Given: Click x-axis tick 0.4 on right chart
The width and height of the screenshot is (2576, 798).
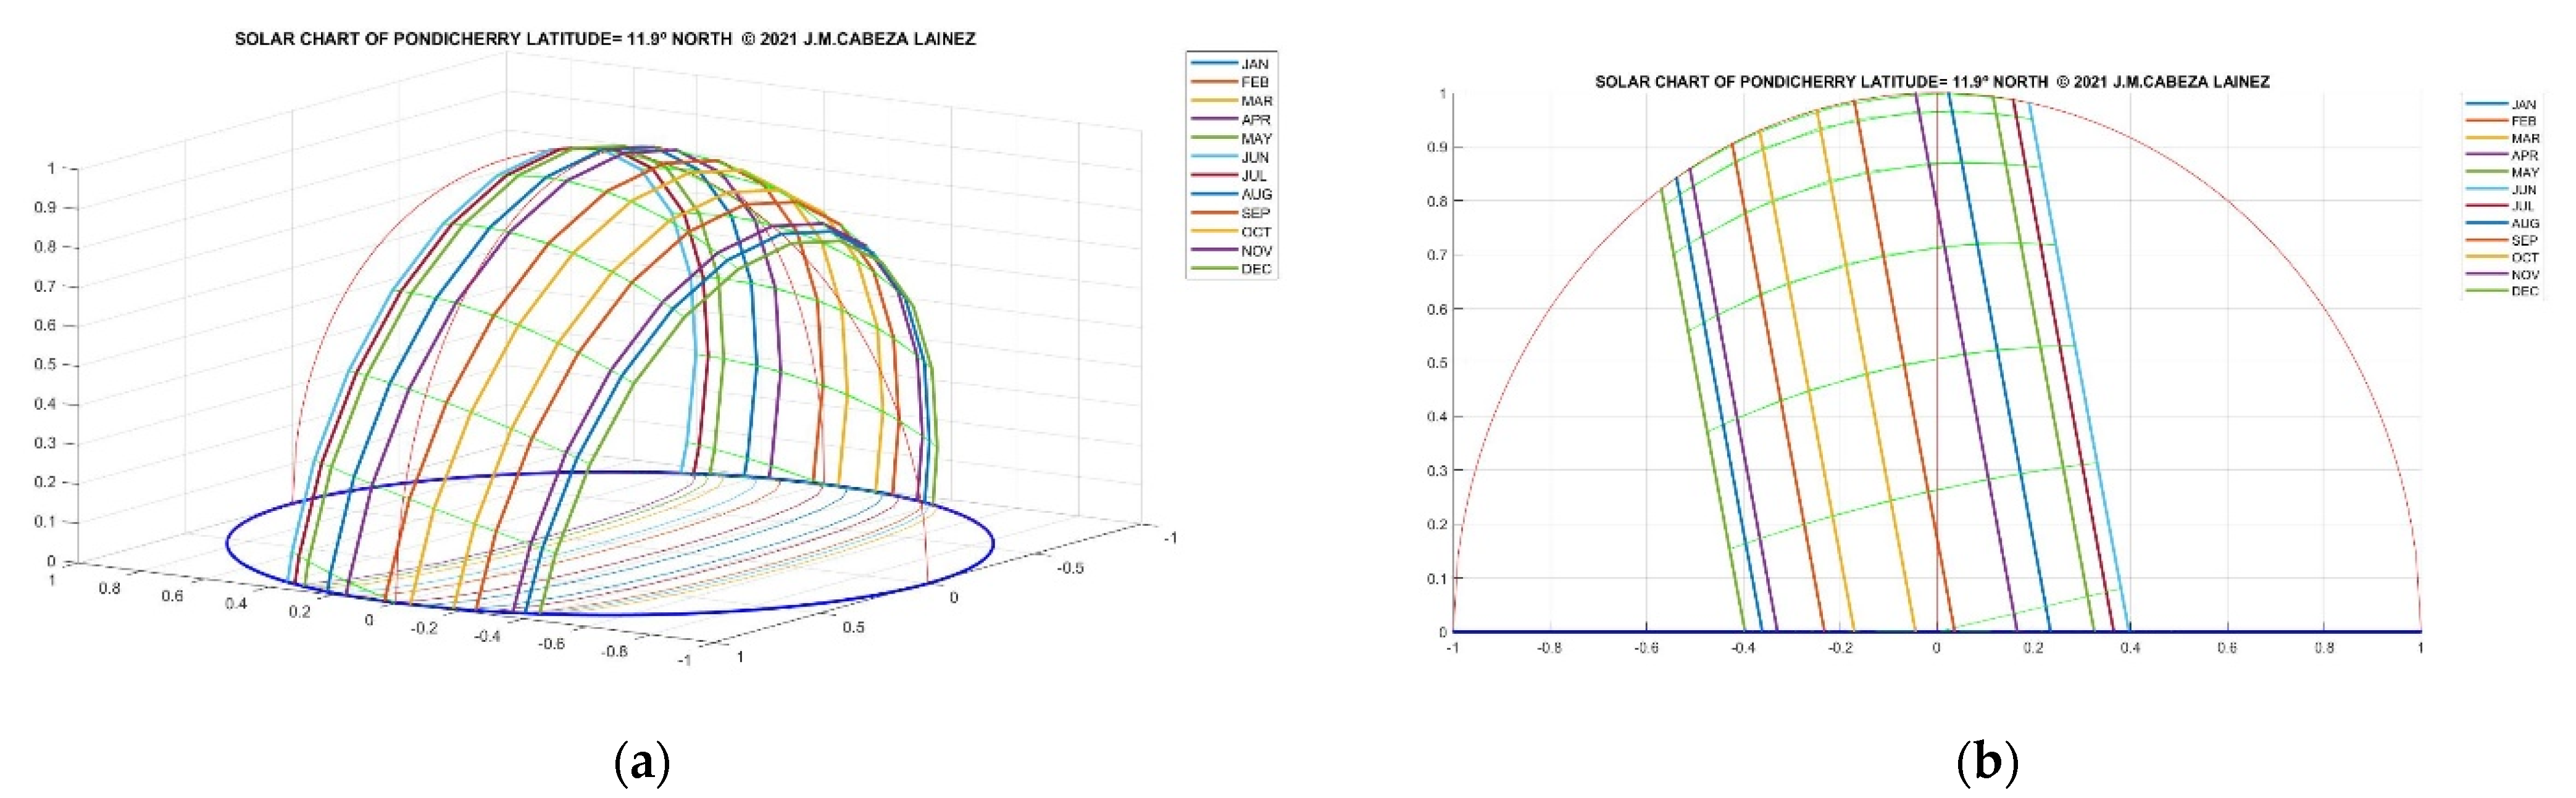Looking at the screenshot, I should [x=2129, y=648].
